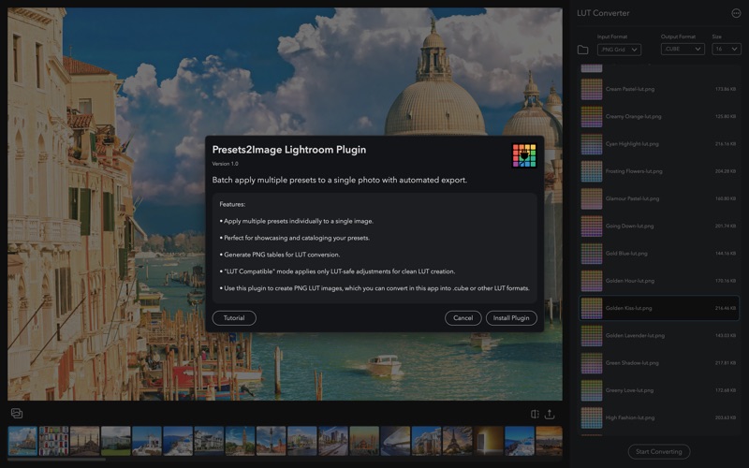The image size is (749, 468).
Task: Click Cream Pastel-lut.png file name
Action: 630,89
